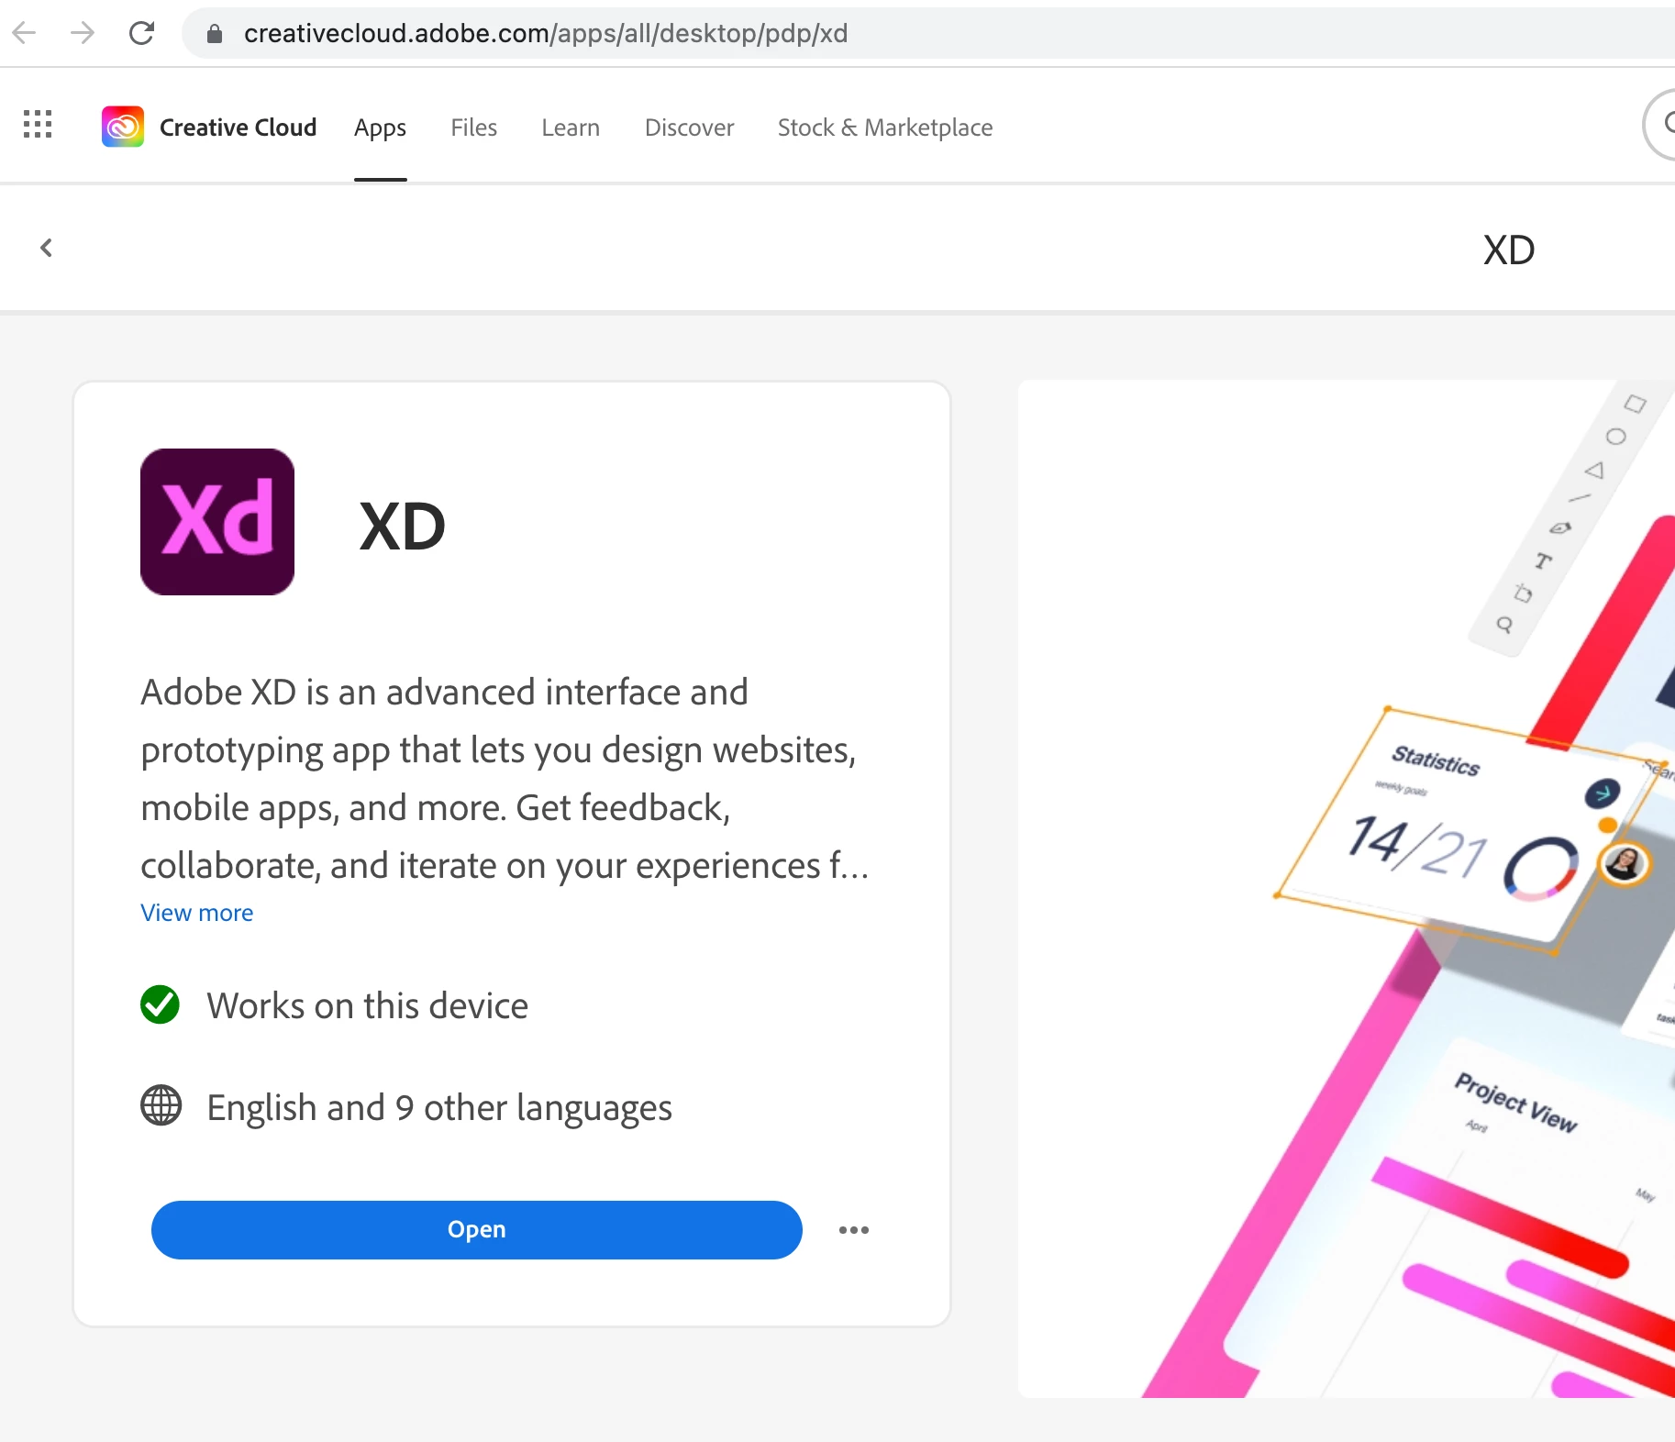Click the green checkmark compatibility icon
This screenshot has width=1675, height=1442.
click(161, 1004)
